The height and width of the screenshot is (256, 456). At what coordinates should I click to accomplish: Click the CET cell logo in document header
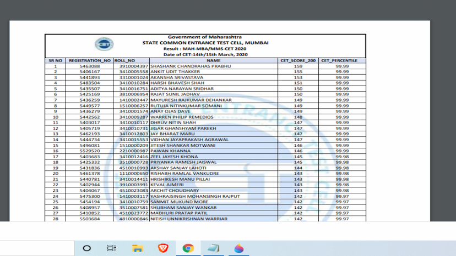(104, 44)
